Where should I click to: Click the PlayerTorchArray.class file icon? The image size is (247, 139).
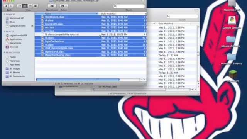pos(42,55)
